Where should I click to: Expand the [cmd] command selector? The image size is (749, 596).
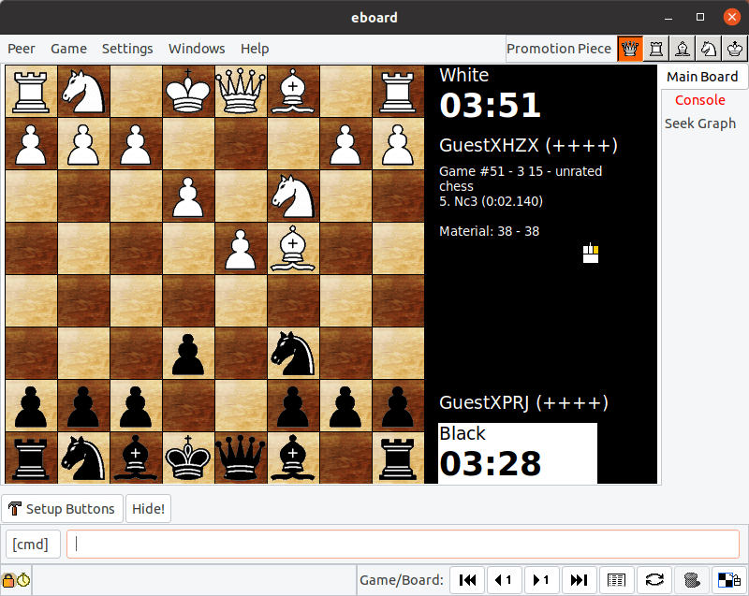(33, 544)
